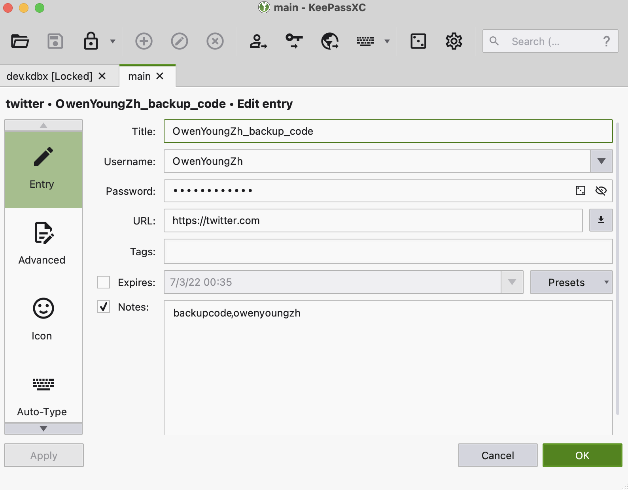Click the Lock Database padlock icon
This screenshot has height=490, width=628.
pos(91,41)
